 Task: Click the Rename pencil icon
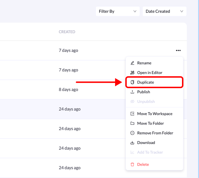click(x=132, y=63)
